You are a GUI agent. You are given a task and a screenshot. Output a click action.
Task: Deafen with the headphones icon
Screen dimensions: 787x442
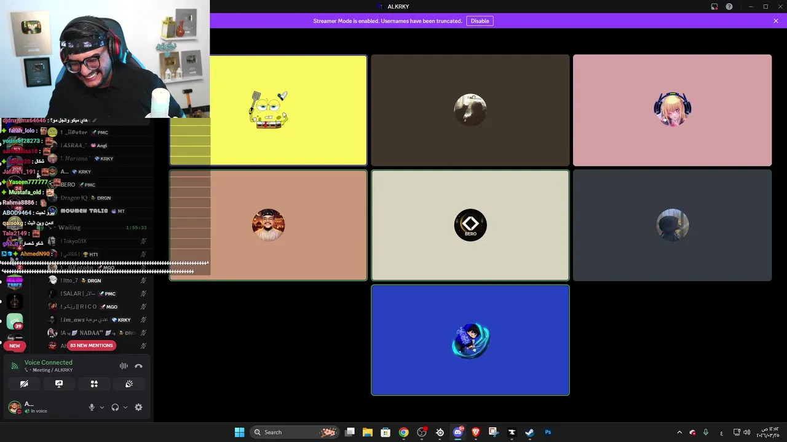click(115, 407)
